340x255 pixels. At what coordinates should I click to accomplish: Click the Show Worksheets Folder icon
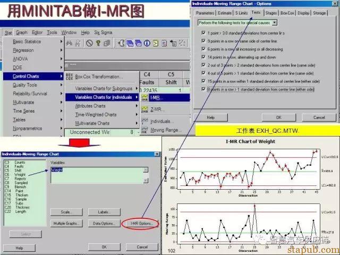(130, 43)
